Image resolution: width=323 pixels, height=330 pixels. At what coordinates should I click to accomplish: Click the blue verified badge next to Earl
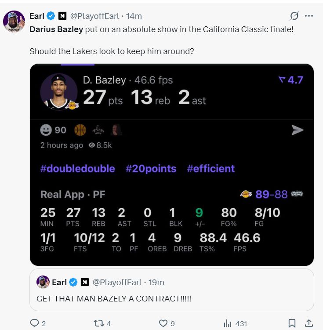(51, 16)
